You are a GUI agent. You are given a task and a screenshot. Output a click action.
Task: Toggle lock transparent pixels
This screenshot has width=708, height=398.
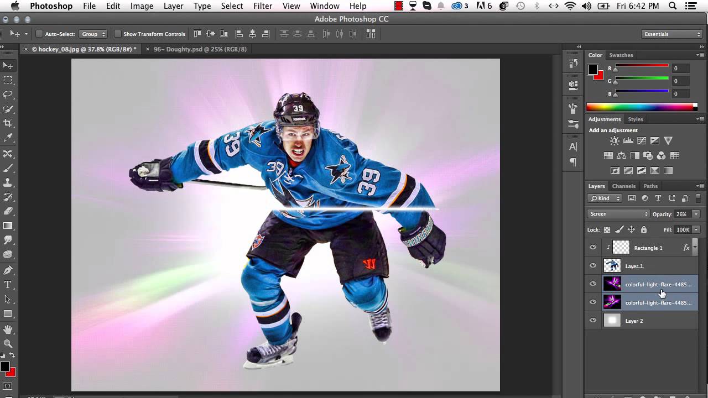(607, 229)
